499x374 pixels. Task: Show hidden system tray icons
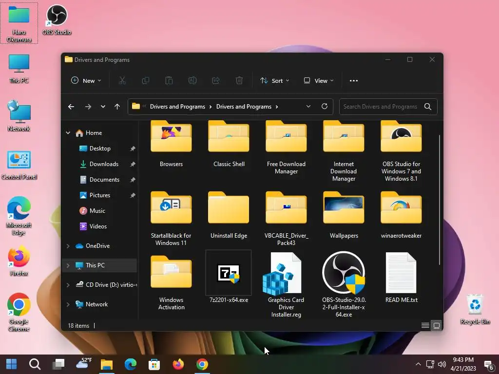click(418, 364)
